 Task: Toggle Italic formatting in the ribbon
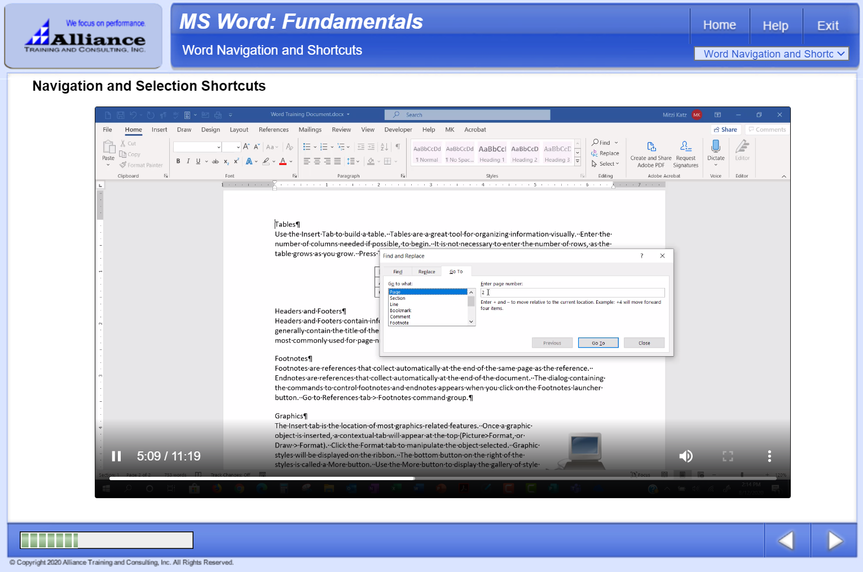point(188,161)
